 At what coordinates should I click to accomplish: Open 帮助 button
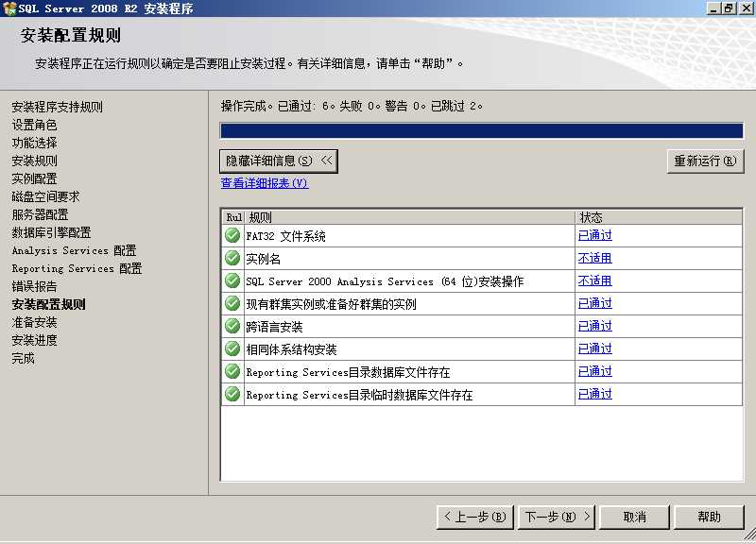(709, 517)
